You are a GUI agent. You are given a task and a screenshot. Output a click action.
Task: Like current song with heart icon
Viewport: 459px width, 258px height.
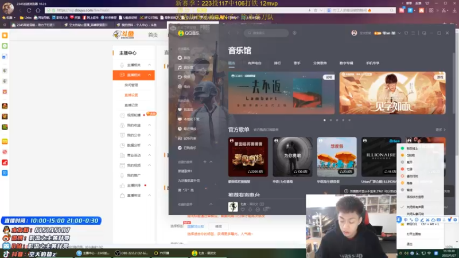243,209
